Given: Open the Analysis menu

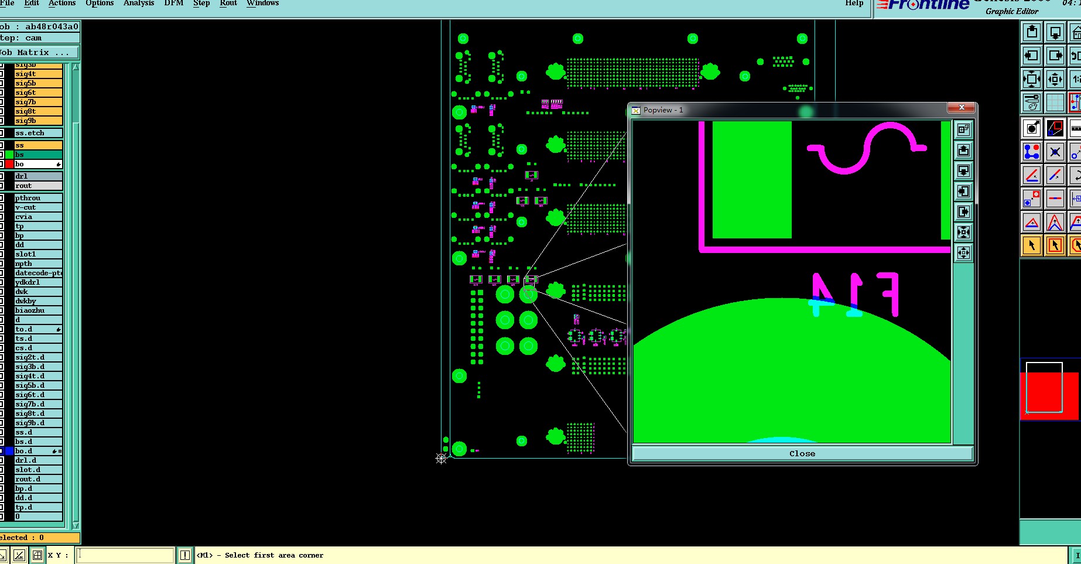Looking at the screenshot, I should click(x=139, y=3).
